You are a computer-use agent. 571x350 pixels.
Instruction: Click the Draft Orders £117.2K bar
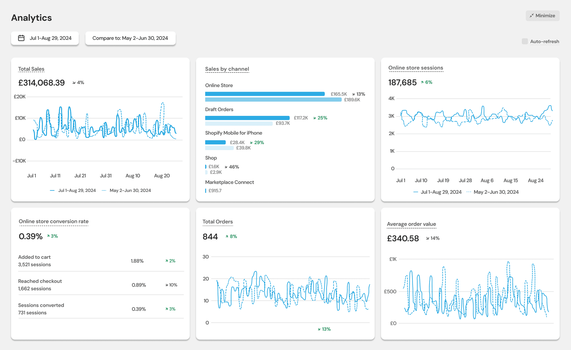(247, 118)
